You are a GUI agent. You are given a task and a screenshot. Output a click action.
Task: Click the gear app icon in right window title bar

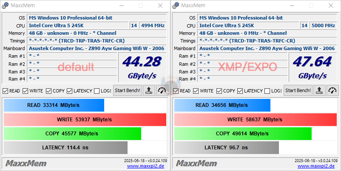click(x=176, y=6)
